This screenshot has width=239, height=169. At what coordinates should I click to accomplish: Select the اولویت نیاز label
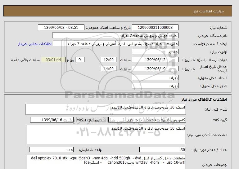(x=218, y=52)
